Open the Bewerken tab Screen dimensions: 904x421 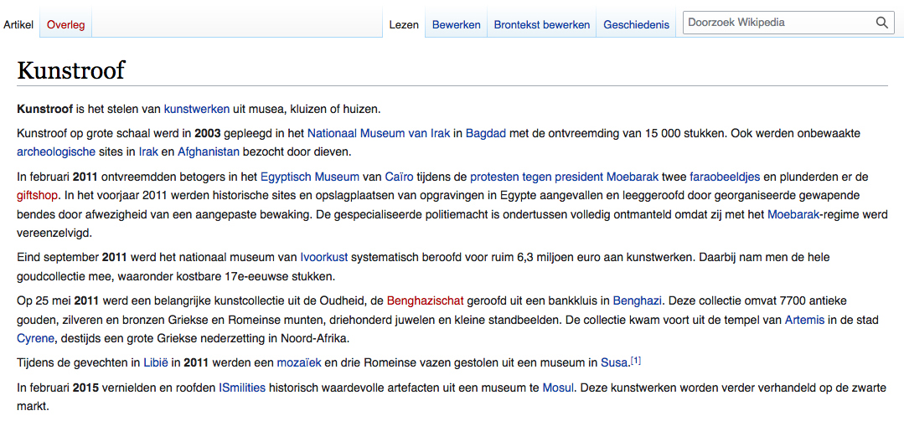click(456, 25)
